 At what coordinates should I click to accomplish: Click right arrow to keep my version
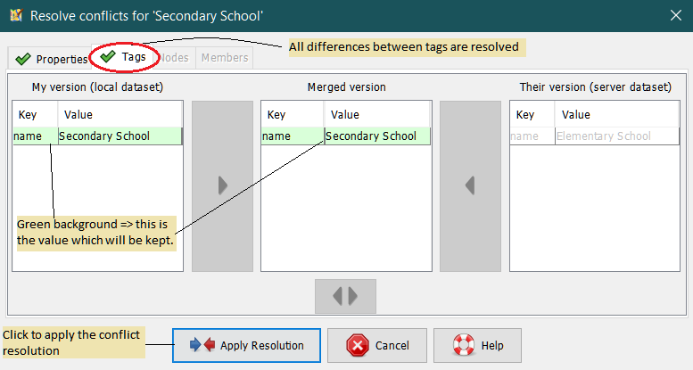[223, 185]
